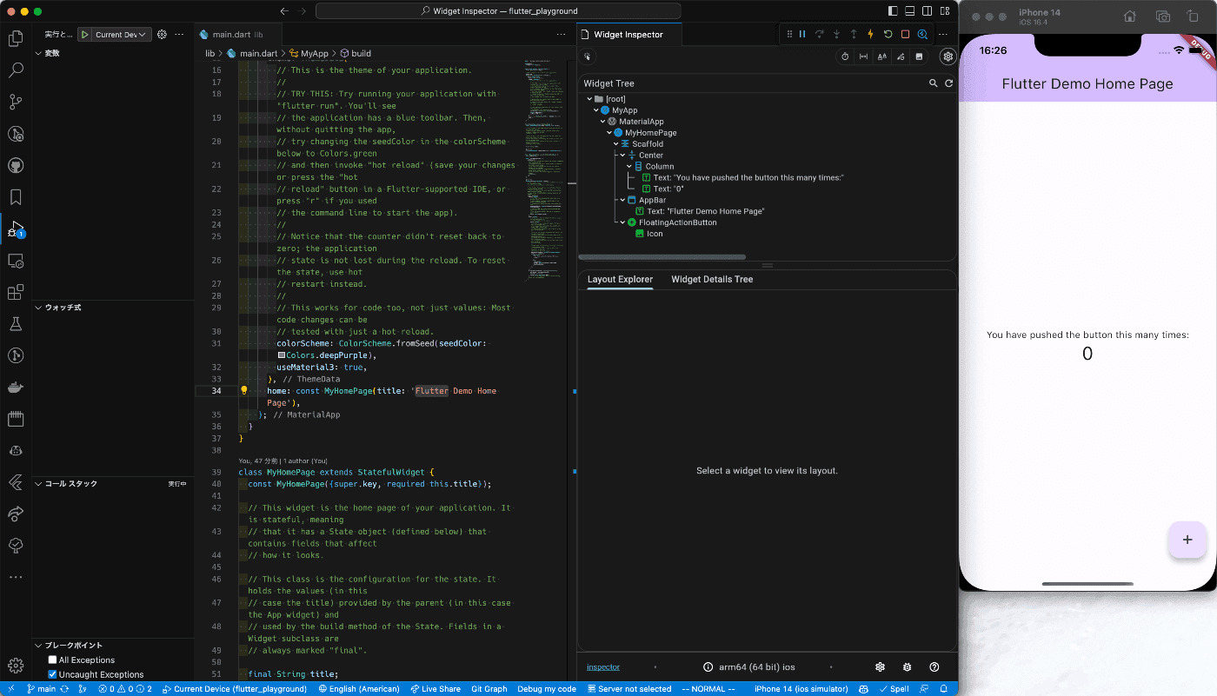Toggle Highlight Repaints button
This screenshot has width=1217, height=696.
(901, 56)
